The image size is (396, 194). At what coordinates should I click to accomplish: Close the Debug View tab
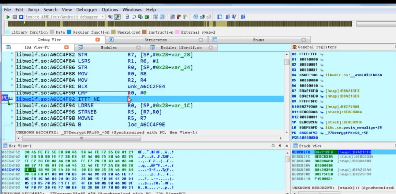click(x=97, y=40)
